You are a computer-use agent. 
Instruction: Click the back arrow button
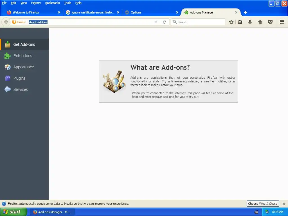tap(6, 22)
